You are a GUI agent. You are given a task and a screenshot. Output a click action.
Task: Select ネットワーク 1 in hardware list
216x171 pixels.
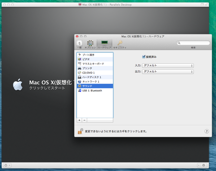pyautogui.click(x=95, y=81)
